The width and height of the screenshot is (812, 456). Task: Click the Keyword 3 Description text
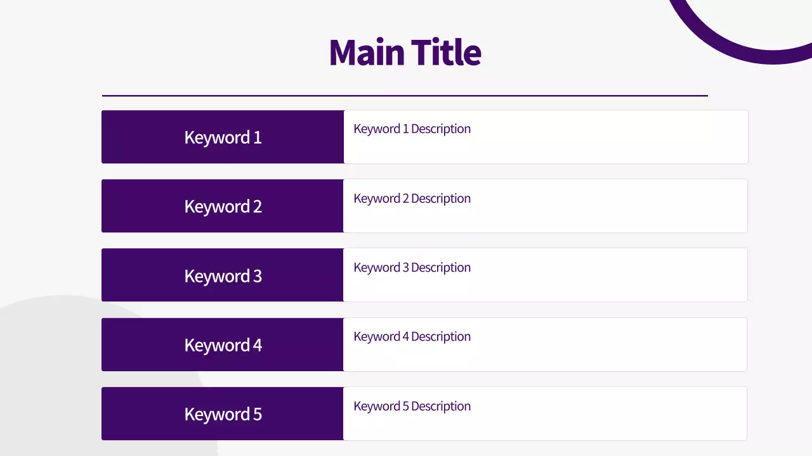(412, 268)
